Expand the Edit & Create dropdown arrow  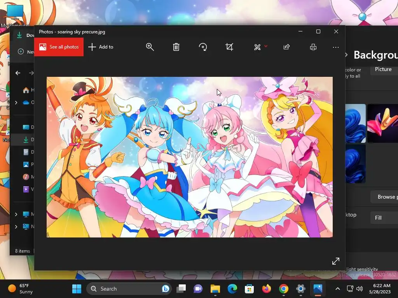tap(266, 46)
